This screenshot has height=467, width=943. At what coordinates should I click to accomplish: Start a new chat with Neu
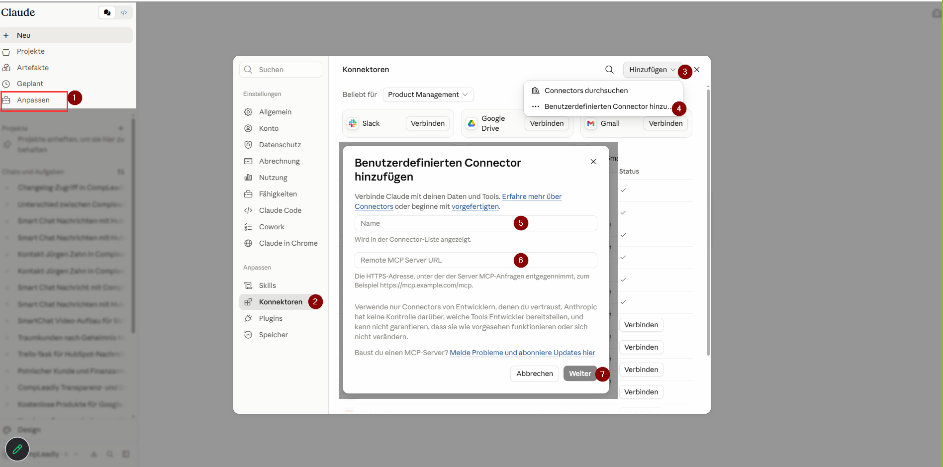pyautogui.click(x=67, y=35)
